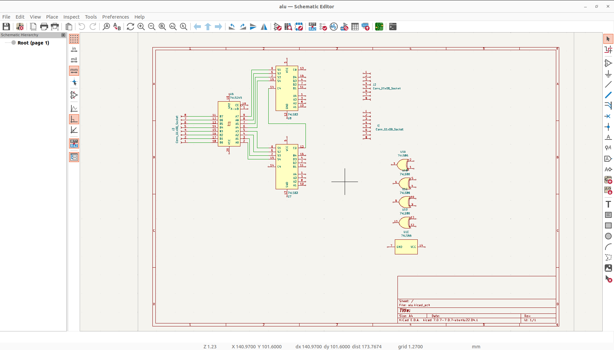Mirror selection horizontally
The image size is (614, 350).
tap(264, 27)
